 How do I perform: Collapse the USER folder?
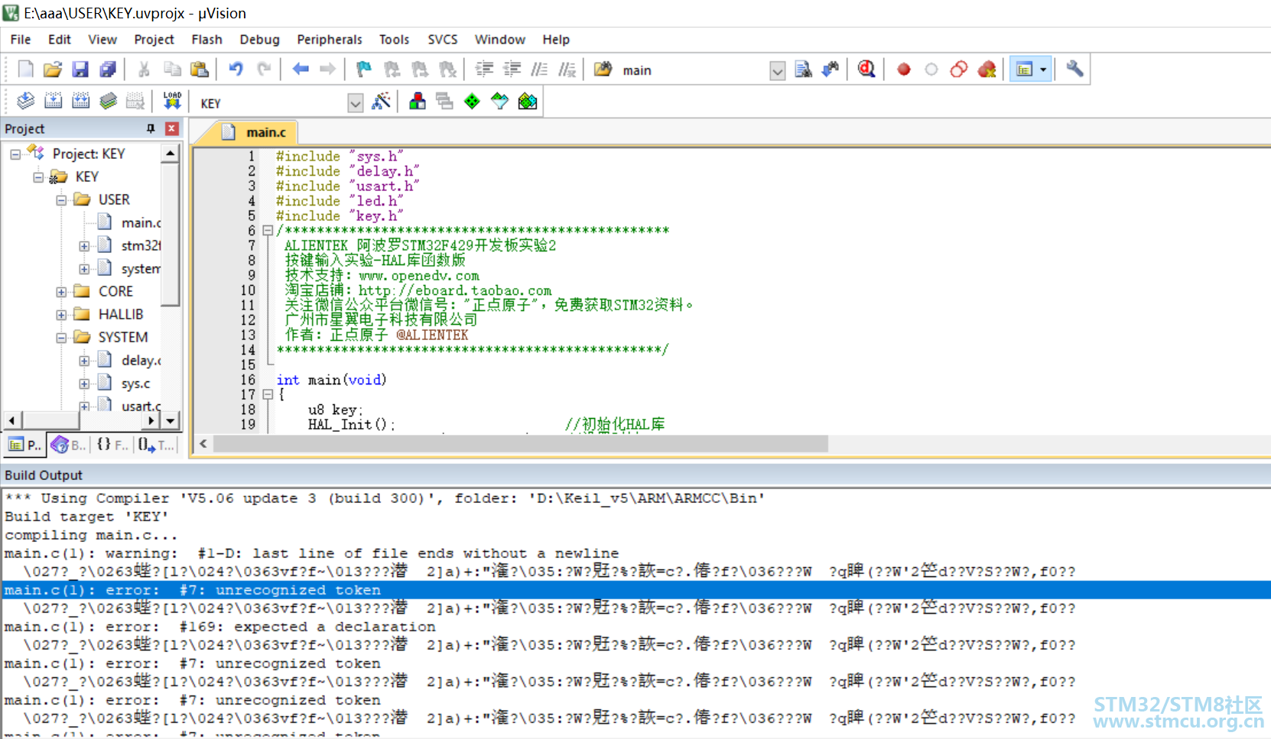pyautogui.click(x=61, y=200)
